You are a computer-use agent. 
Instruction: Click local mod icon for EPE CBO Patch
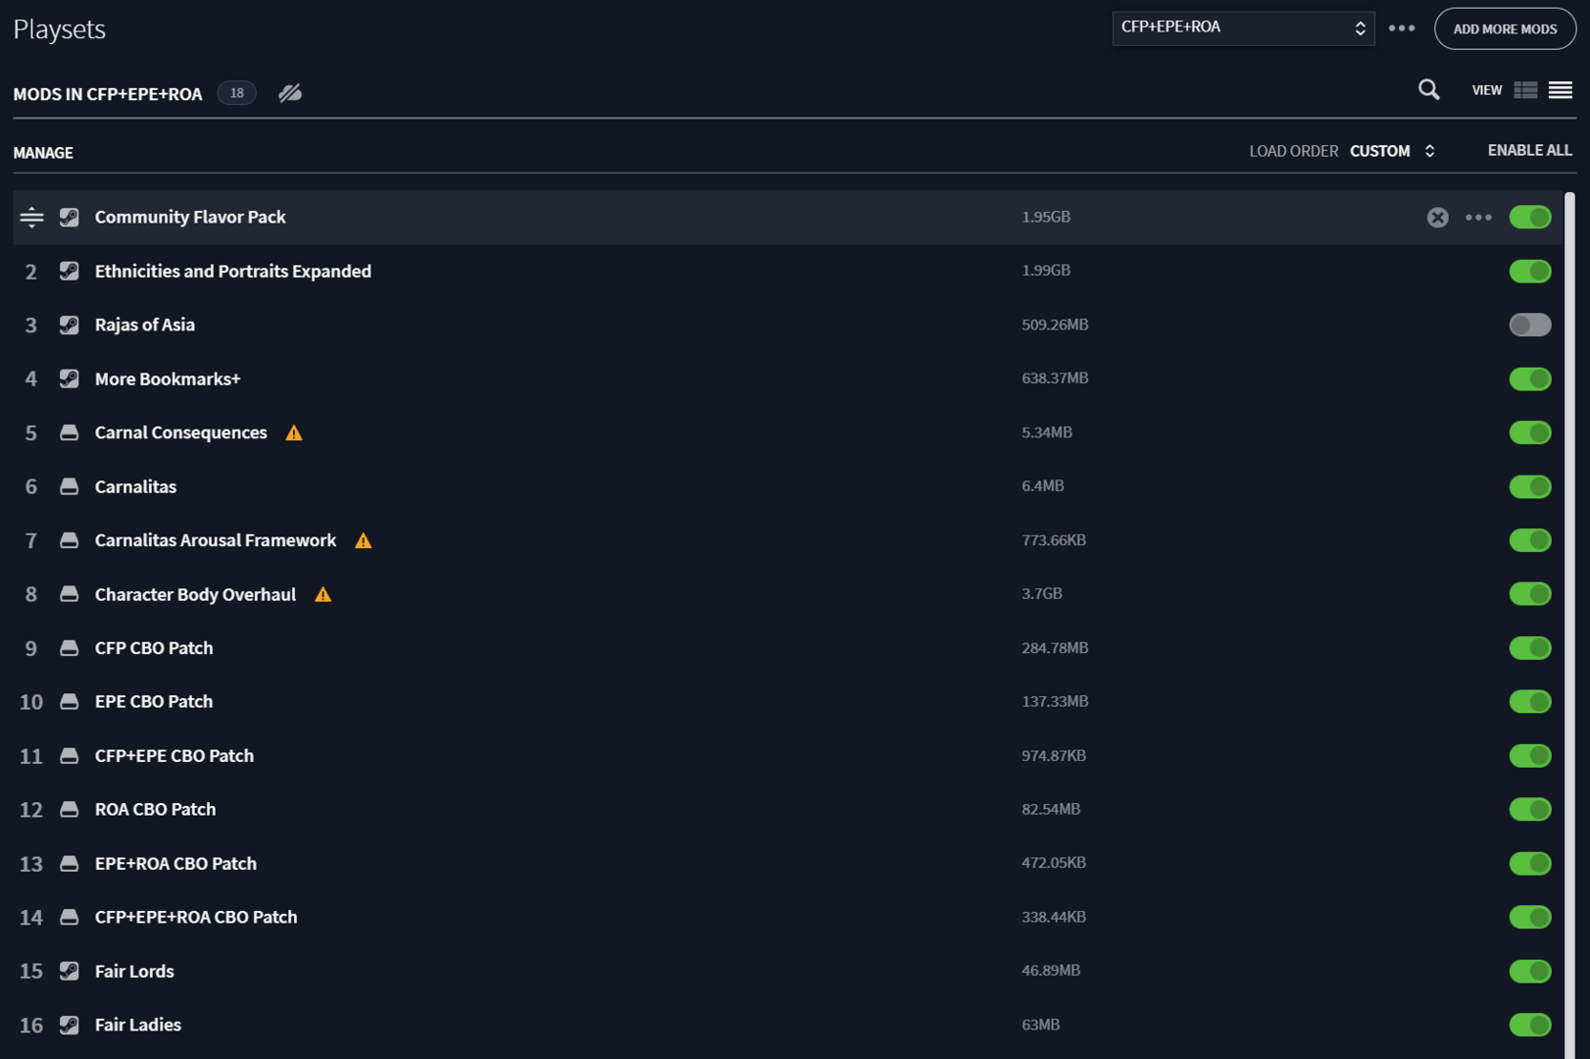click(x=69, y=702)
